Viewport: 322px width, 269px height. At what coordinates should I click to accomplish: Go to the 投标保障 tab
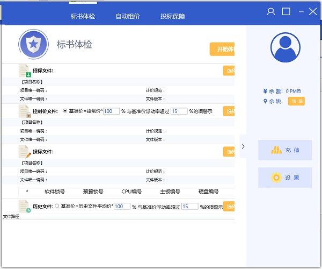pyautogui.click(x=172, y=16)
